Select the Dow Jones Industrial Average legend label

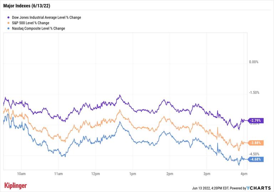[46, 17]
